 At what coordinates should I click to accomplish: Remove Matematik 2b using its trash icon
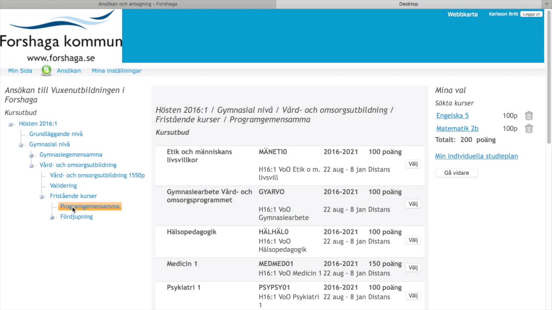(x=529, y=128)
